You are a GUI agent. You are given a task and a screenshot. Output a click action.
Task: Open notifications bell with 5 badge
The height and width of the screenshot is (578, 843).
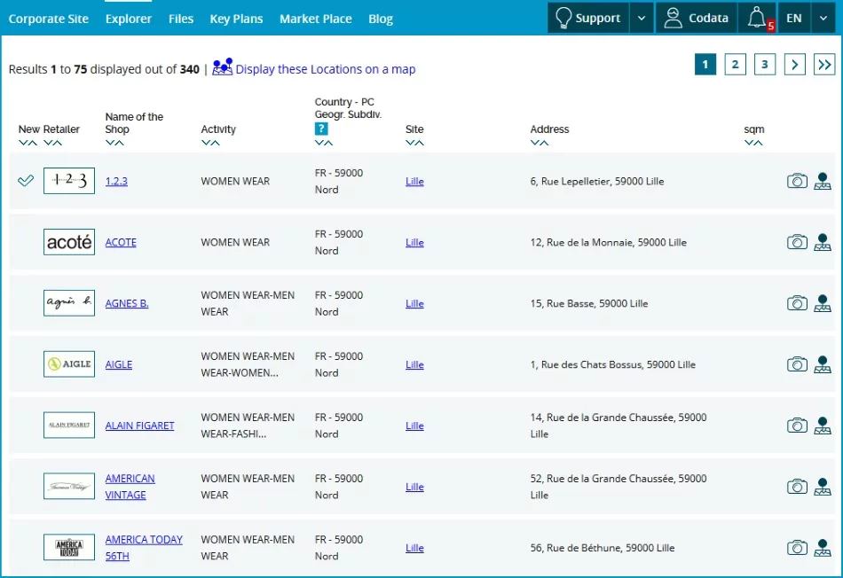[x=757, y=19]
